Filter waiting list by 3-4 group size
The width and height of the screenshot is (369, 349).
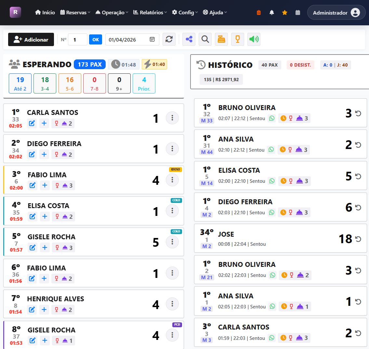pyautogui.click(x=45, y=83)
